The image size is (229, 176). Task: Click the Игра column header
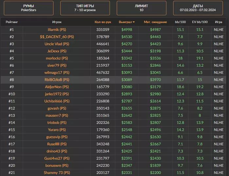[x=219, y=22]
